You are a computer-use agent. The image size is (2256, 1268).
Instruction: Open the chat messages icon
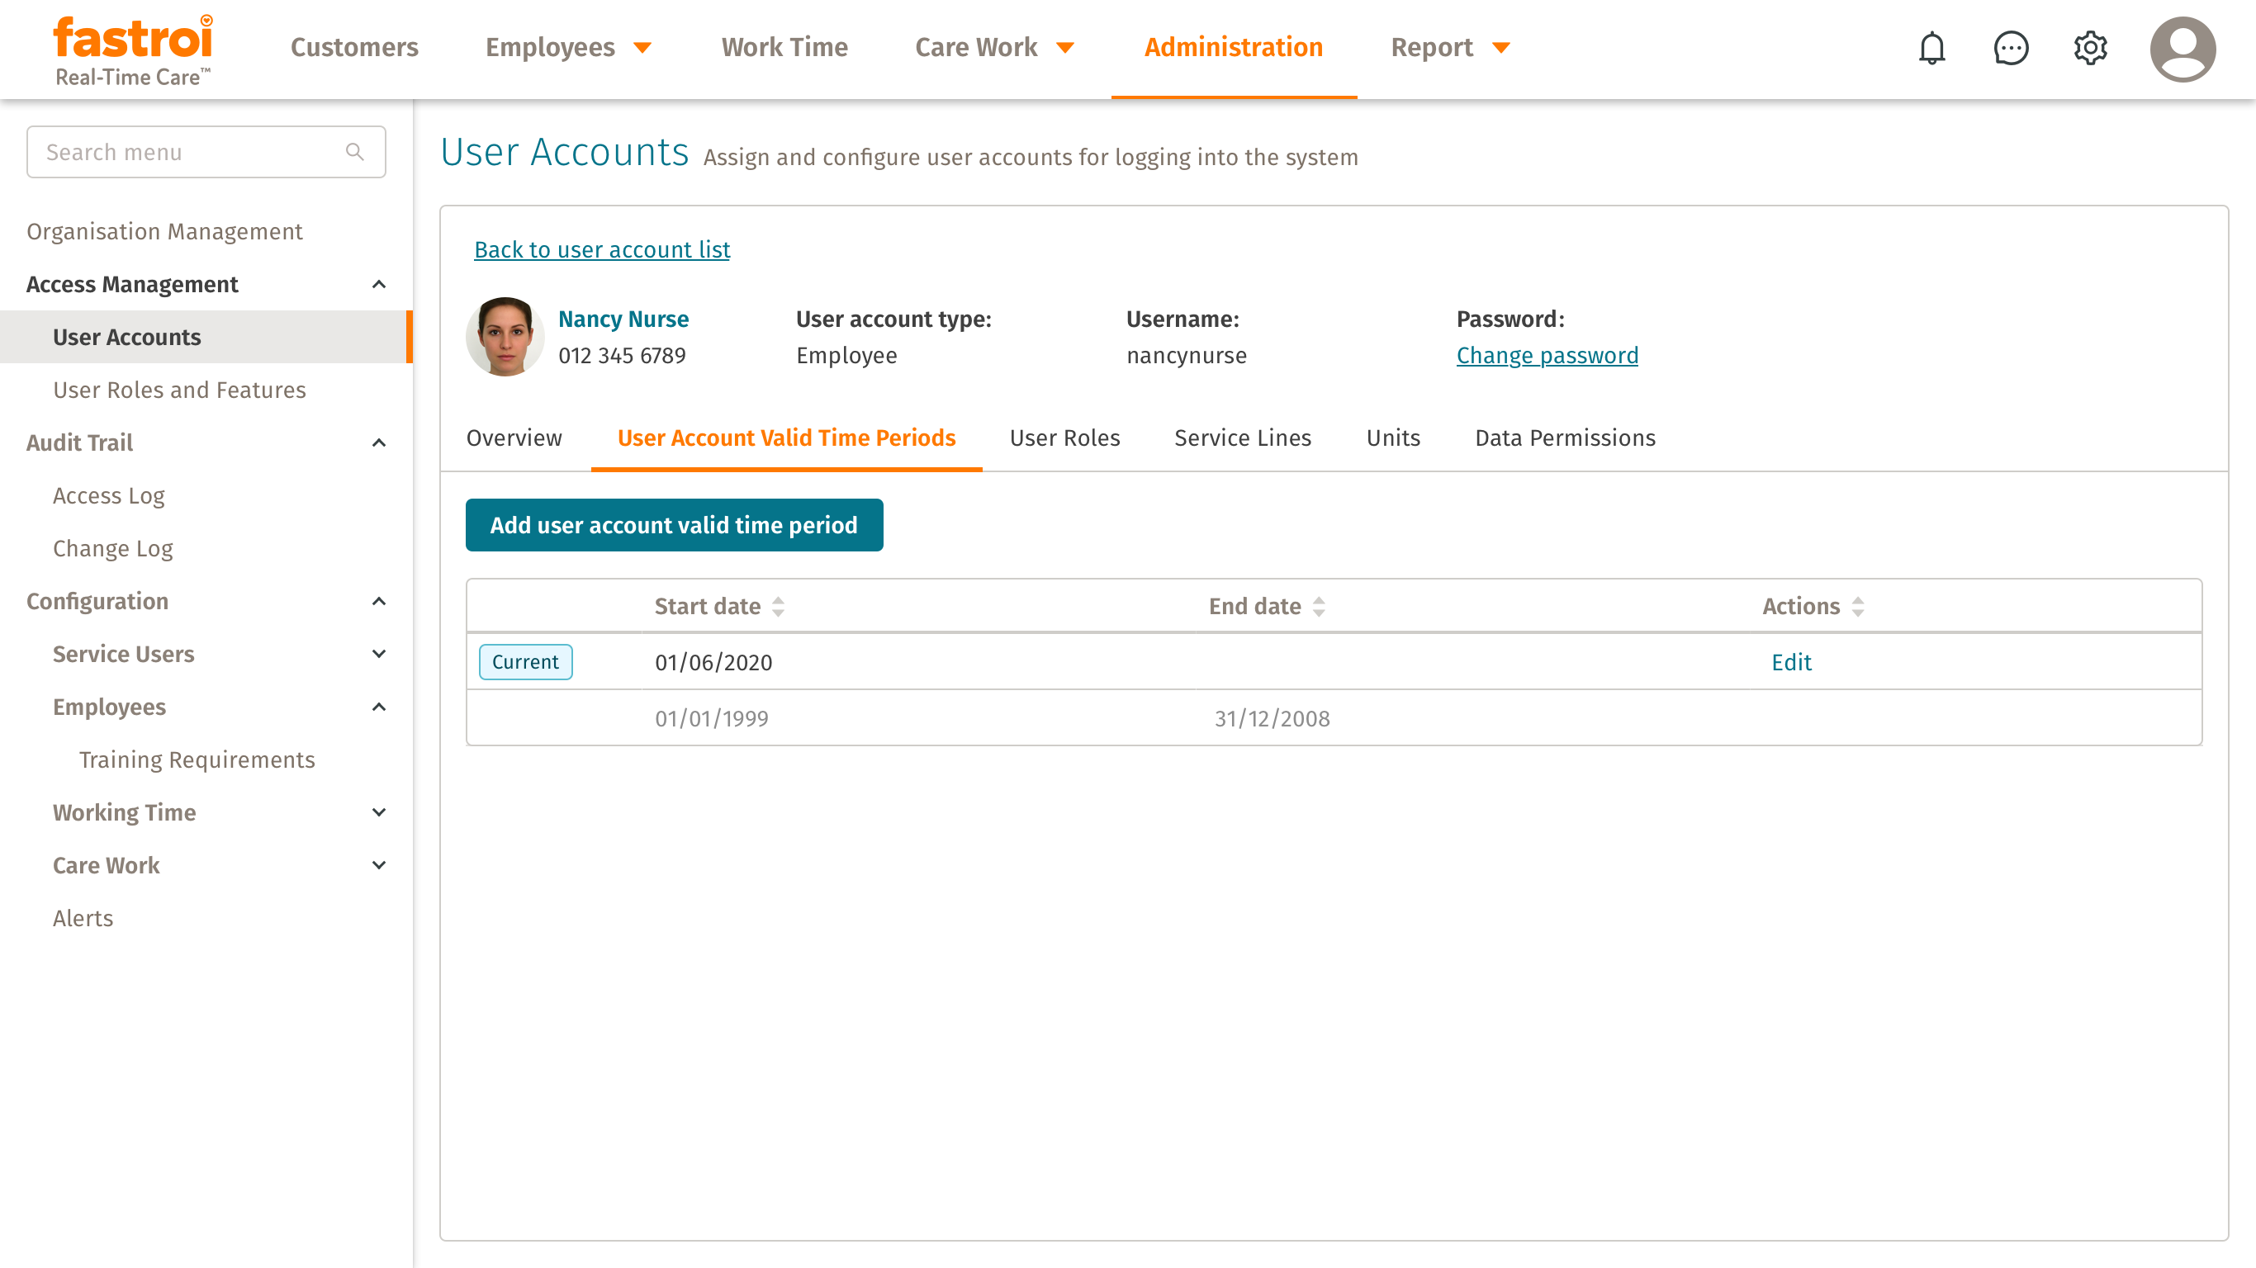2011,48
